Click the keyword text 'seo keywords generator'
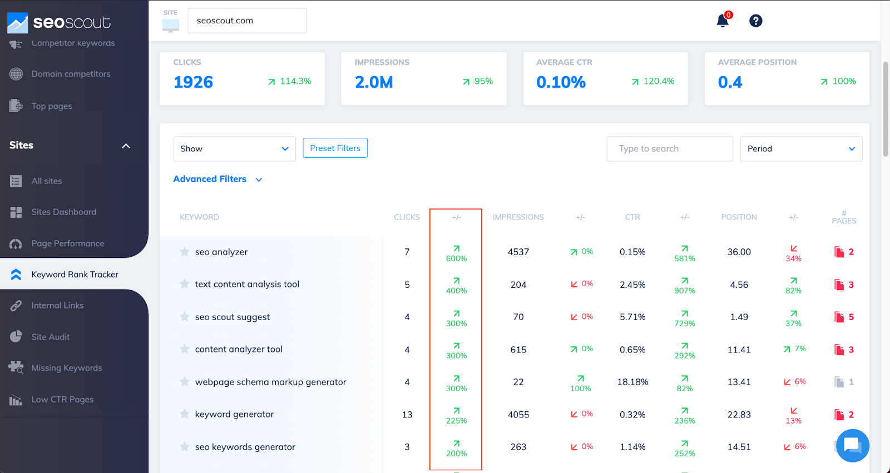Screen dimensions: 890x473 click(245, 447)
